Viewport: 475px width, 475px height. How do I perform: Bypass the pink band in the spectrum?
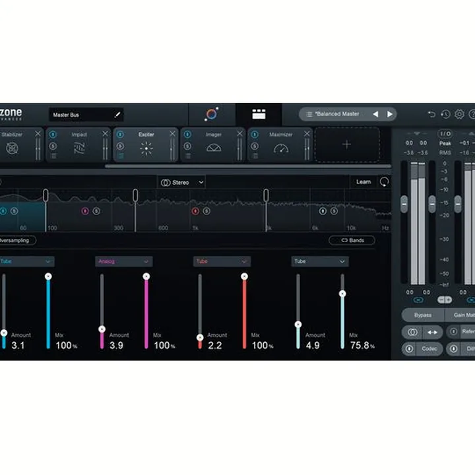[85, 211]
